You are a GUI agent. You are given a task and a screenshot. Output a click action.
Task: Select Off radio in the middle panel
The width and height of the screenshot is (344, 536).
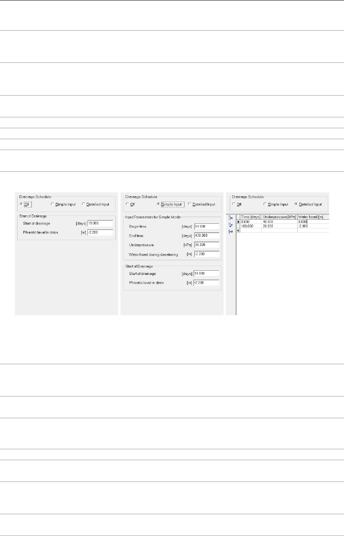click(x=127, y=204)
